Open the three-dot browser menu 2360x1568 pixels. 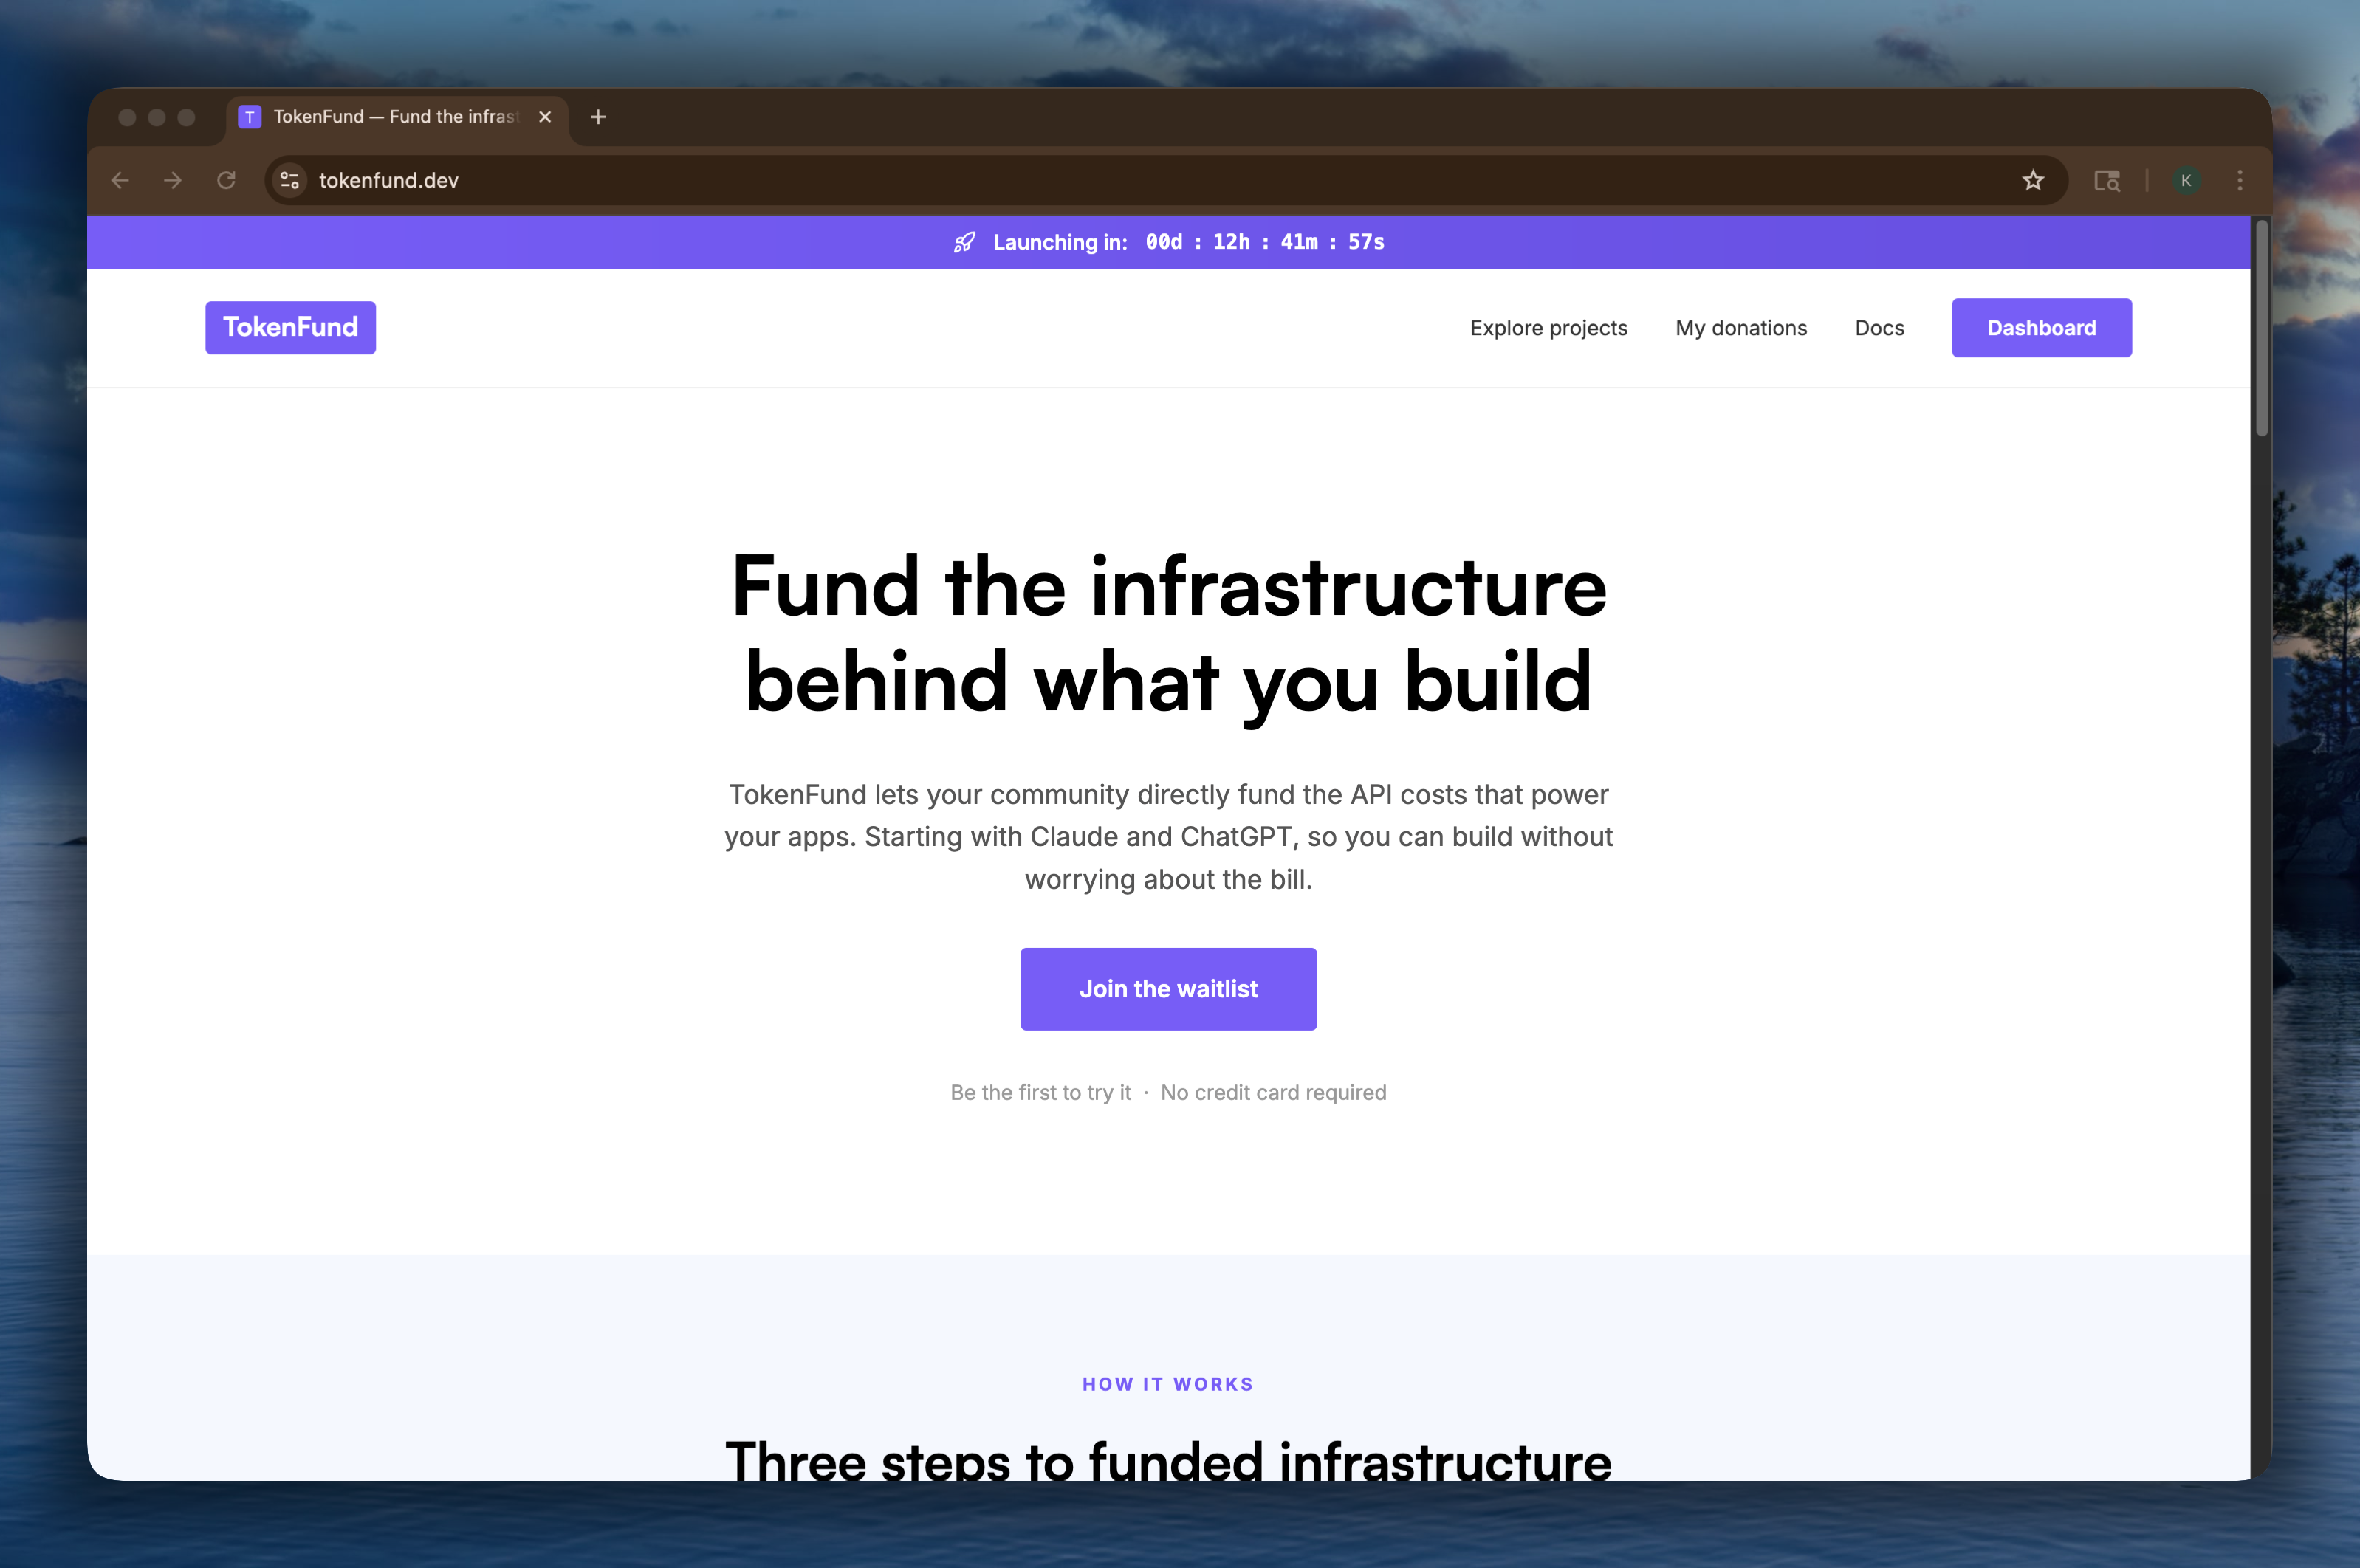click(2240, 180)
